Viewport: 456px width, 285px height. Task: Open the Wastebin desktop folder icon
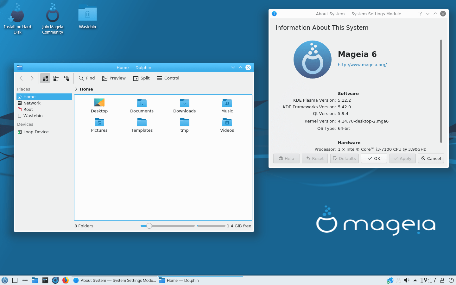(x=87, y=16)
